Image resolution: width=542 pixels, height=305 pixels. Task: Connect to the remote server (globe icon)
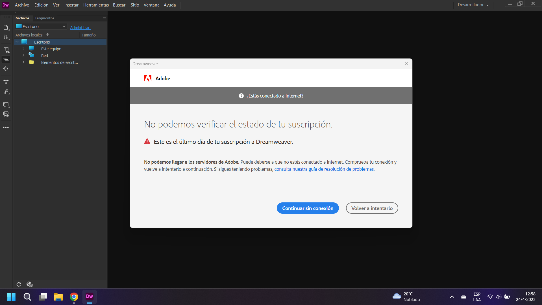pyautogui.click(x=29, y=284)
